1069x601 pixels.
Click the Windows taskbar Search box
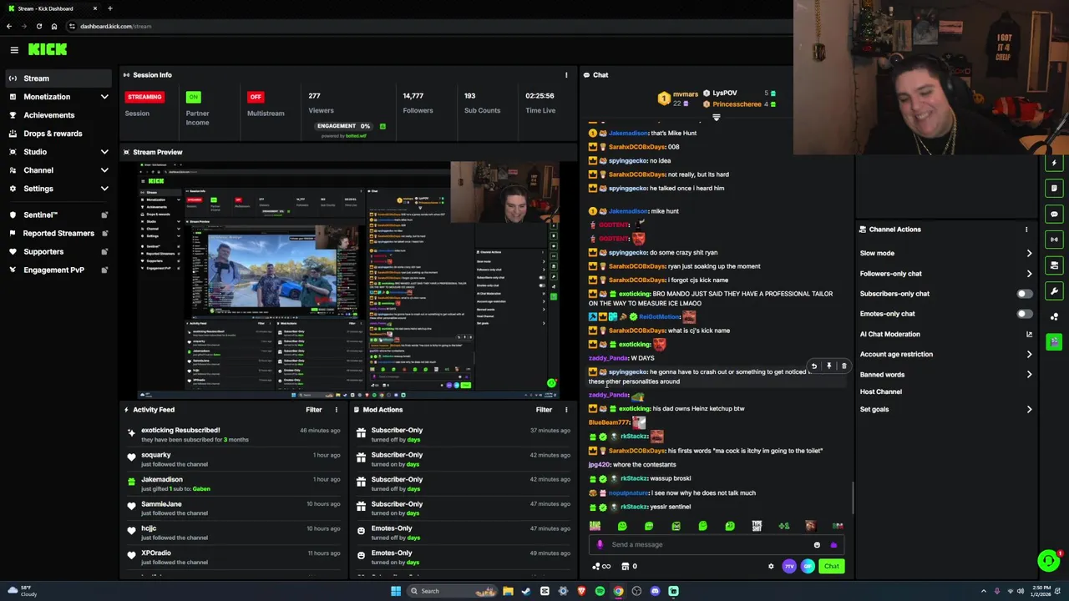pos(451,591)
